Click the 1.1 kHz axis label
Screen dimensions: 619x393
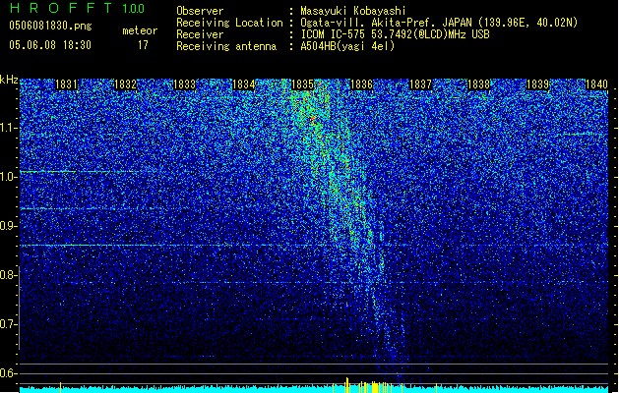[x=9, y=128]
